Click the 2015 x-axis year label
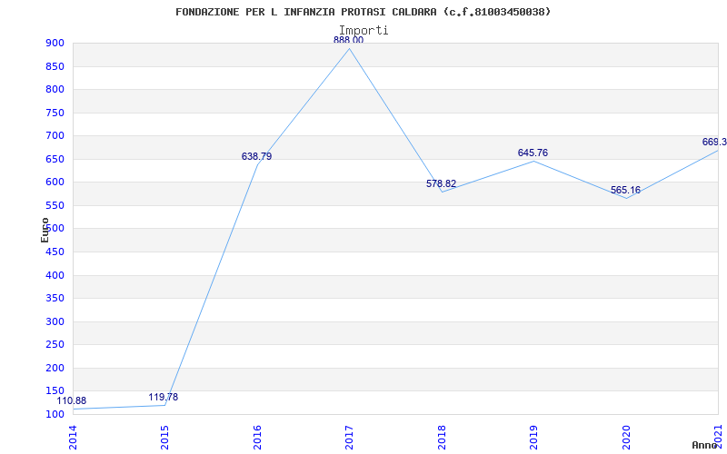This screenshot has height=454, width=727. point(164,438)
